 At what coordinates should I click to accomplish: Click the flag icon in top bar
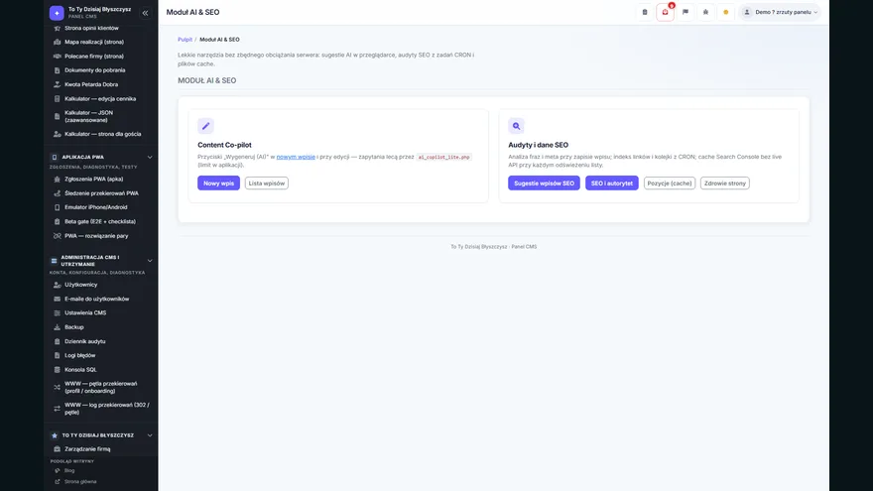tap(686, 12)
